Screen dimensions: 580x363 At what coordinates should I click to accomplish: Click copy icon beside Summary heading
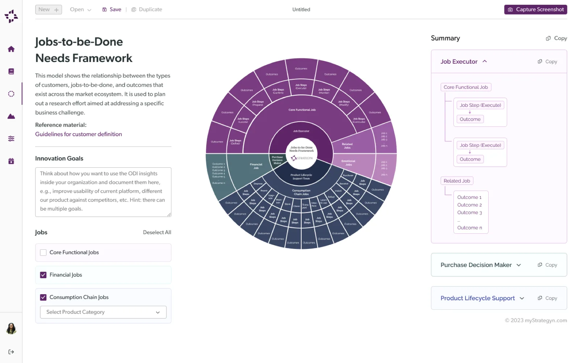pos(548,38)
